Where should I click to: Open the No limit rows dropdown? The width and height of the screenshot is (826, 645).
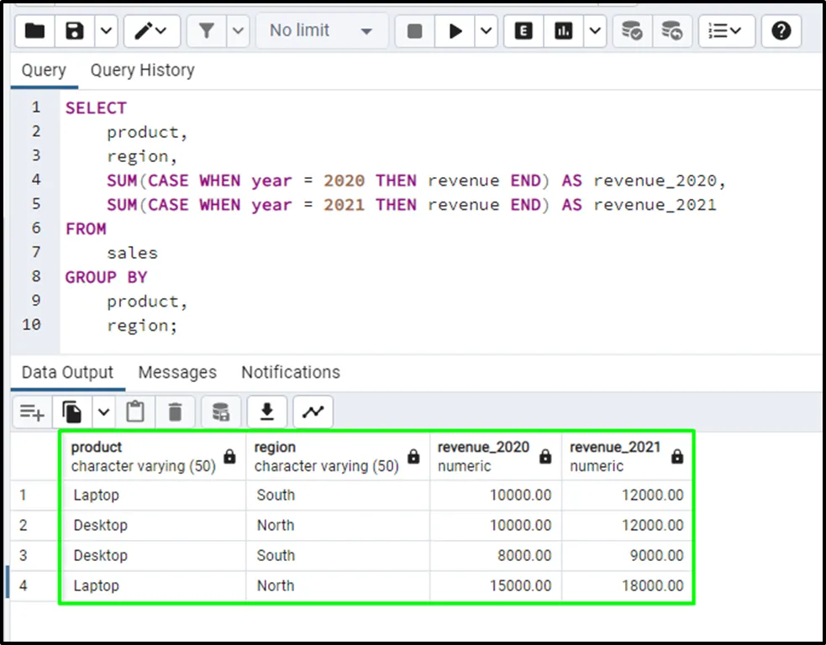coord(322,31)
